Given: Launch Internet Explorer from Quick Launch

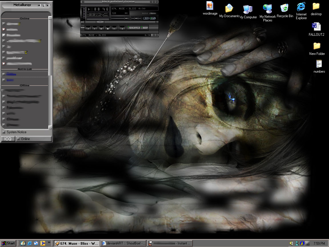Looking at the screenshot, I should point(30,243).
